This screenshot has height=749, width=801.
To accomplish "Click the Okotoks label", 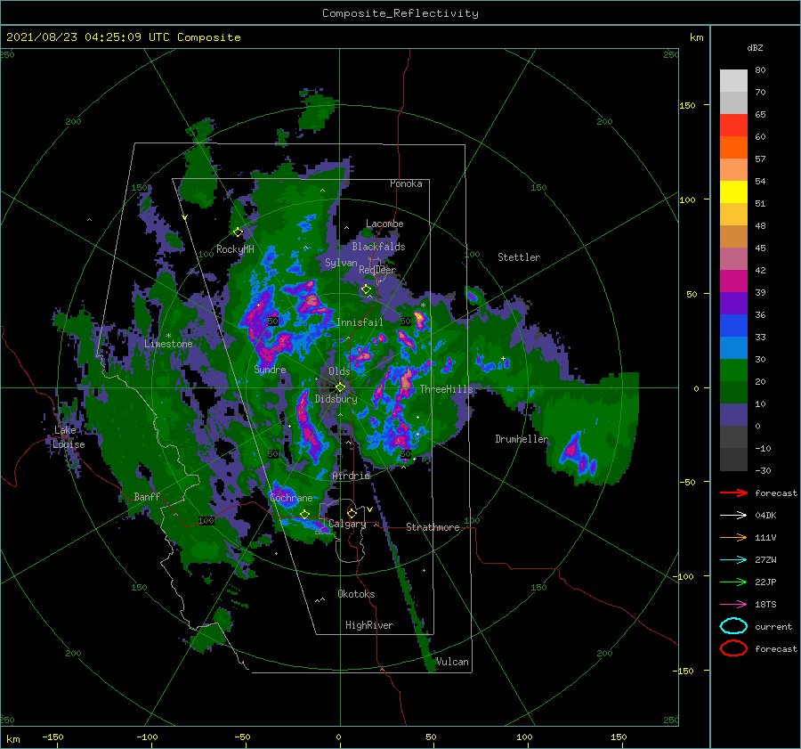I will (356, 594).
